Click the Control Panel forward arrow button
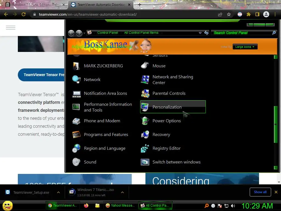Screen dimensions: 281x211 (x=79, y=33)
